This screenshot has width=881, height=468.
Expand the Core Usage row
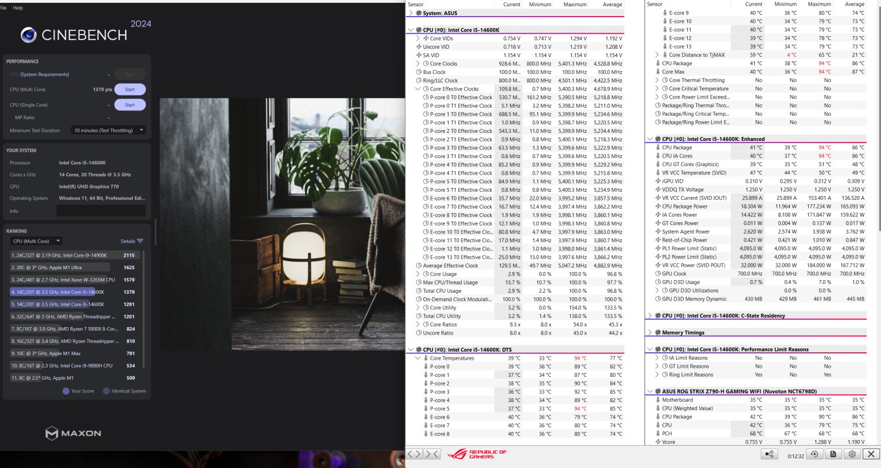418,274
